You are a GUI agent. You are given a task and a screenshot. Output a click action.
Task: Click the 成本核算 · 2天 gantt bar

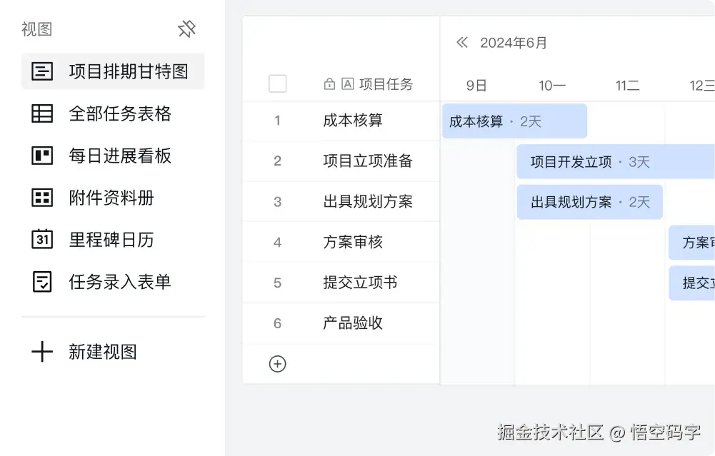point(514,121)
